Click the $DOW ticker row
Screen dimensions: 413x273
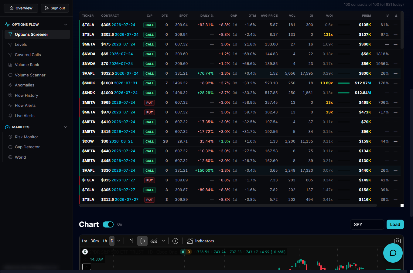point(240,141)
